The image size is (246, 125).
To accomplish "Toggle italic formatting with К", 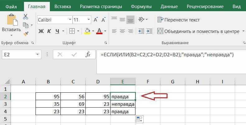I will tap(49, 31).
